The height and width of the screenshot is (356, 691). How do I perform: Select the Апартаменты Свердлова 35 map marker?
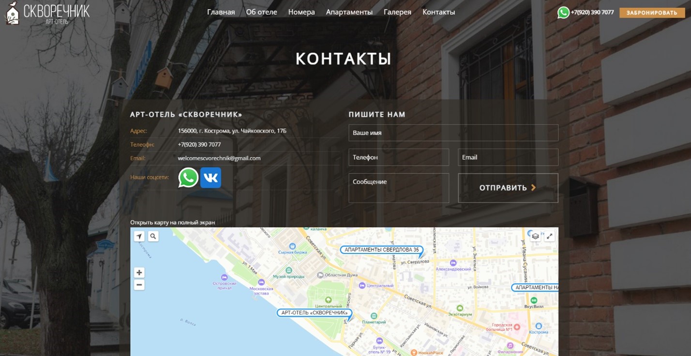click(x=381, y=250)
